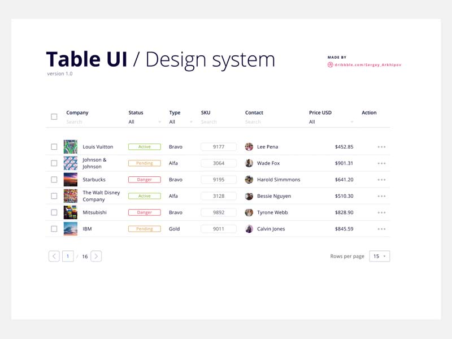Click Gold type in IBM row

click(174, 229)
